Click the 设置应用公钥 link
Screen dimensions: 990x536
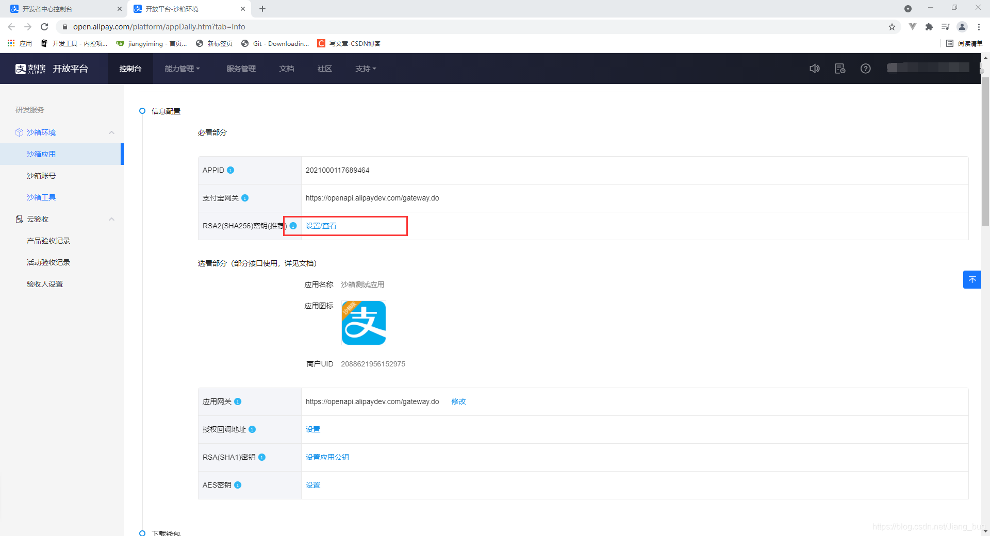tap(327, 457)
